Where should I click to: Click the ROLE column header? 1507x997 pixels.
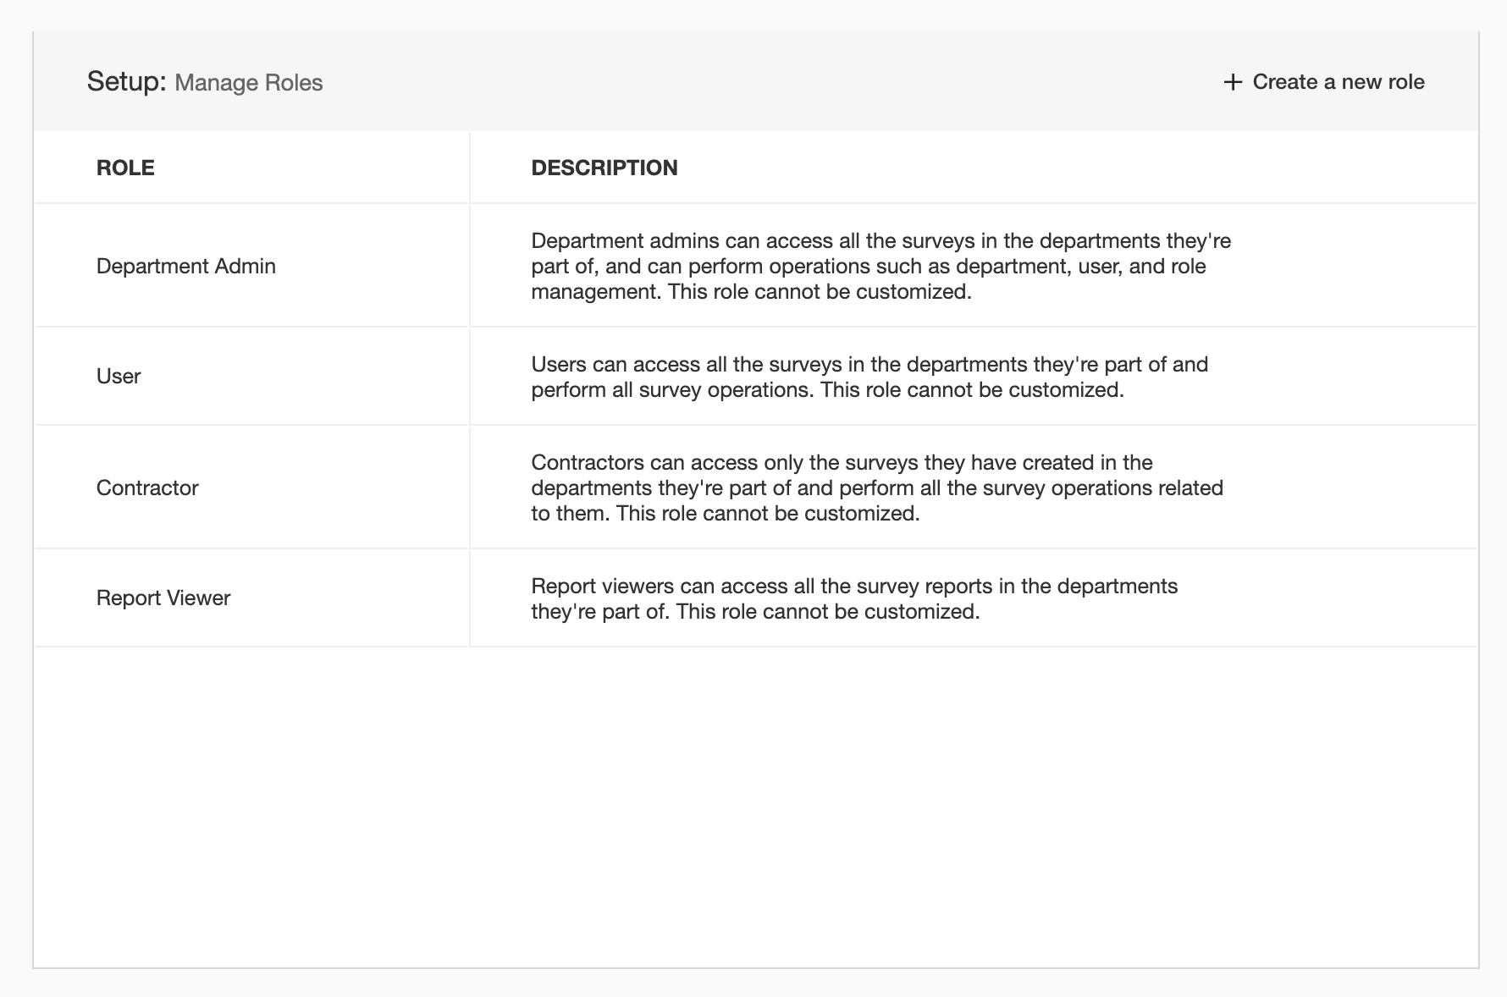(125, 168)
